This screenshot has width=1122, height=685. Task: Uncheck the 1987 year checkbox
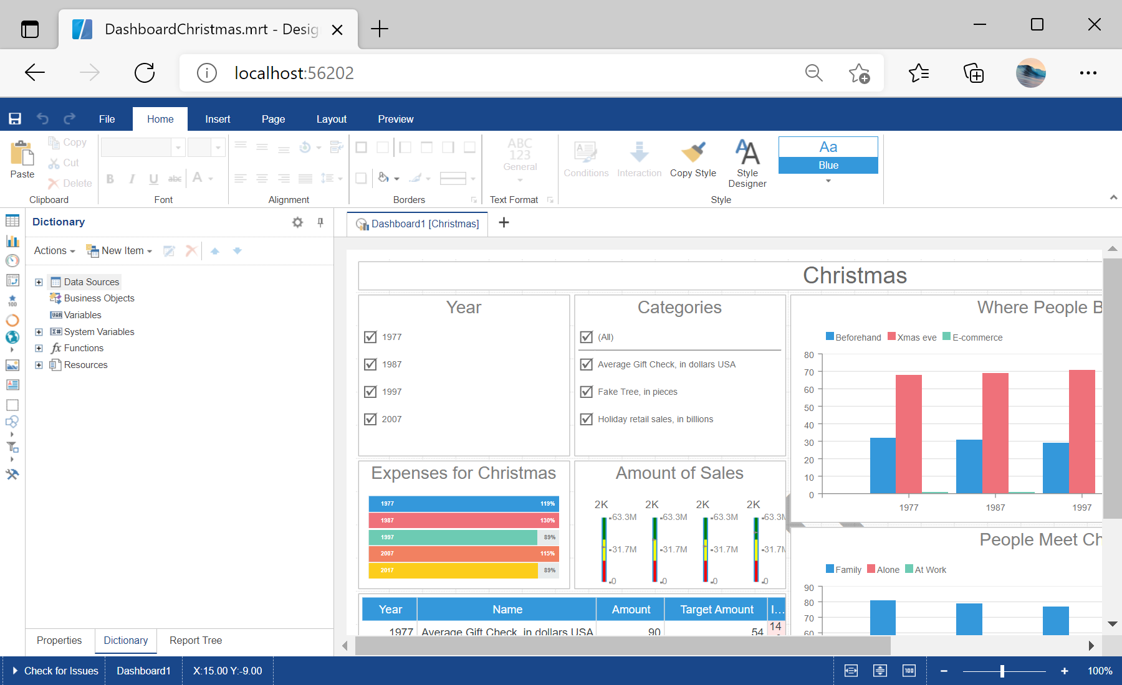[x=370, y=364]
